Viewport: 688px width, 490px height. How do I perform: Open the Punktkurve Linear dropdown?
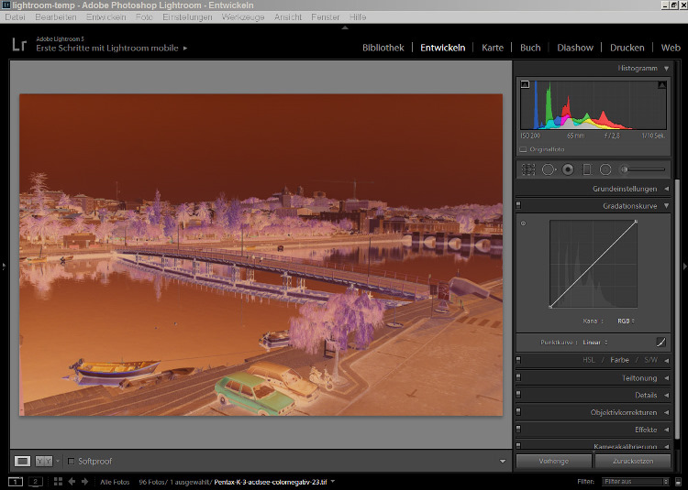(x=596, y=343)
